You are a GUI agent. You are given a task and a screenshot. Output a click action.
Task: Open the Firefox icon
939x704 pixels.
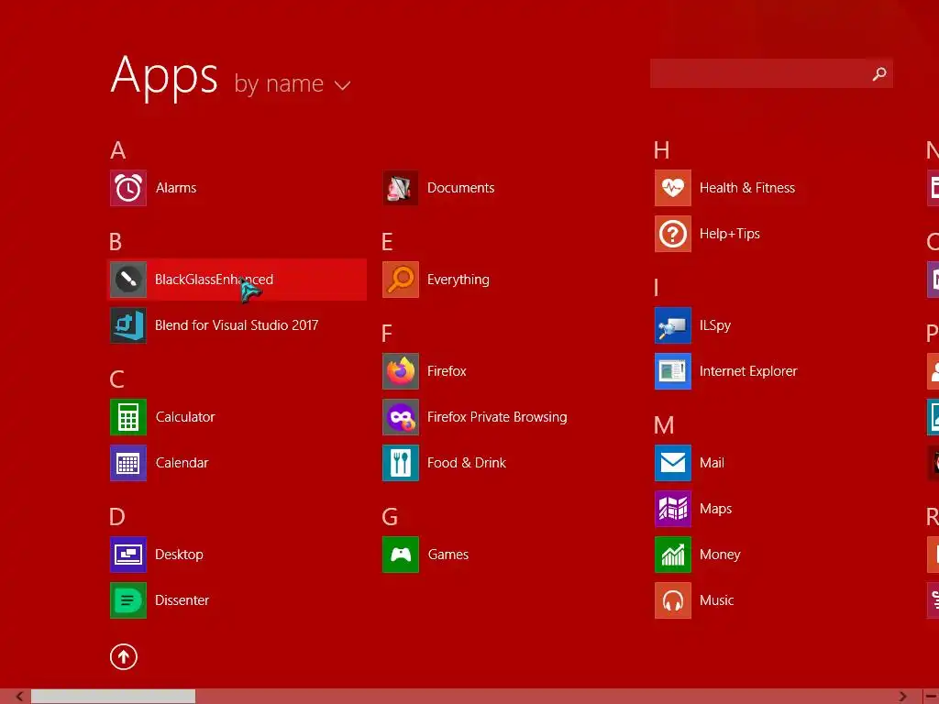tap(401, 371)
